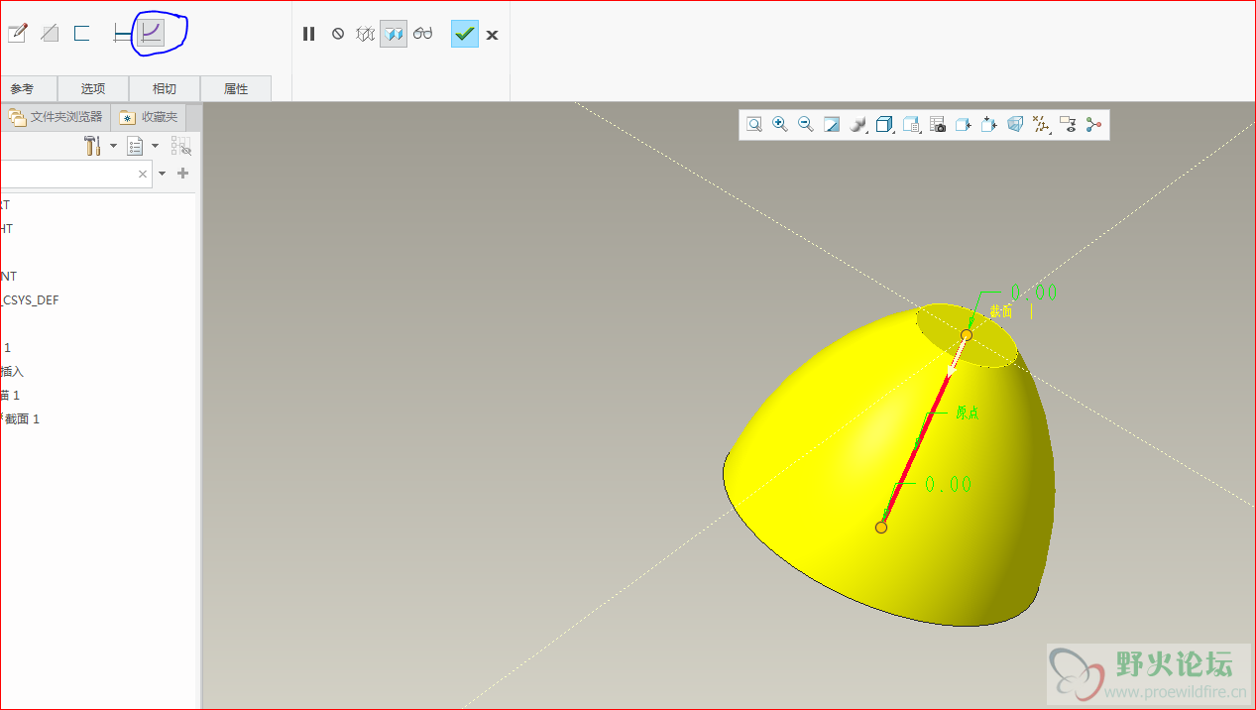Expand the show list dropdown arrow

pos(156,146)
